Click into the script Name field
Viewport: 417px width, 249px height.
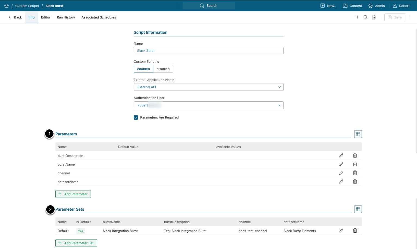(x=208, y=51)
